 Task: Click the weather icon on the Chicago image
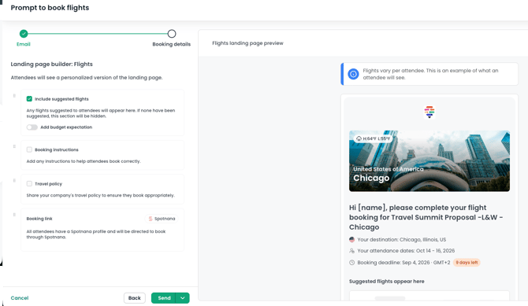coord(359,138)
